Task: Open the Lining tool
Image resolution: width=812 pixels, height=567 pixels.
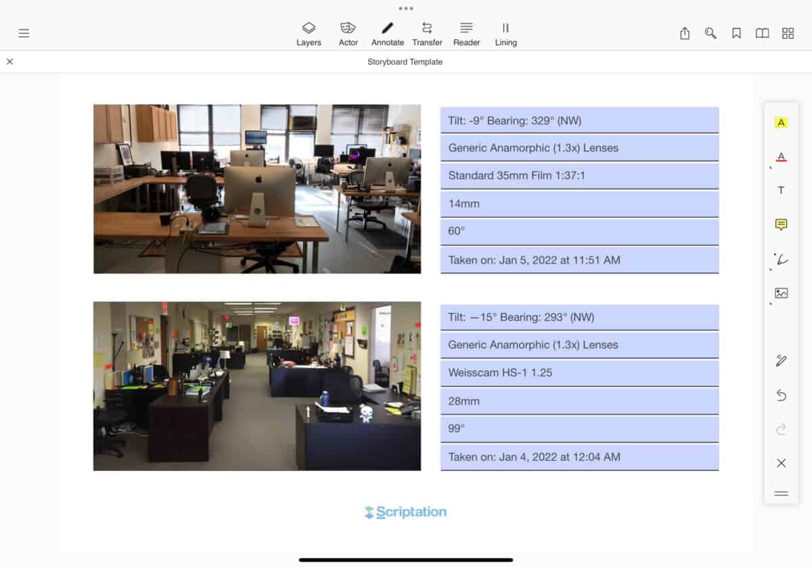Action: click(x=505, y=32)
